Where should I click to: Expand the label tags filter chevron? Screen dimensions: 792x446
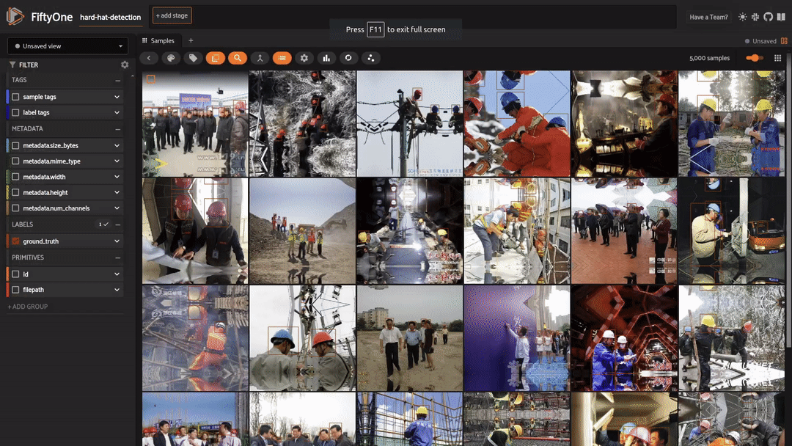click(x=117, y=112)
